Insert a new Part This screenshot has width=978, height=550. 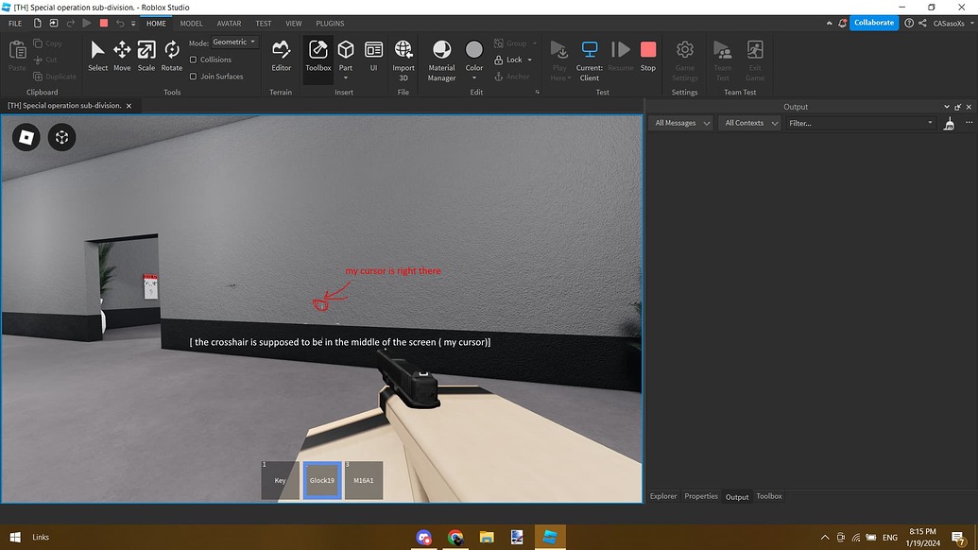346,52
